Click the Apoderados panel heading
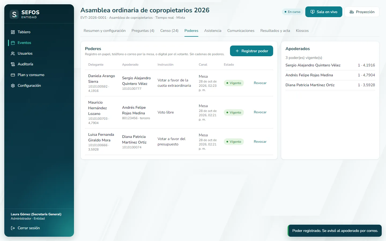This screenshot has height=241, width=386. pos(298,49)
